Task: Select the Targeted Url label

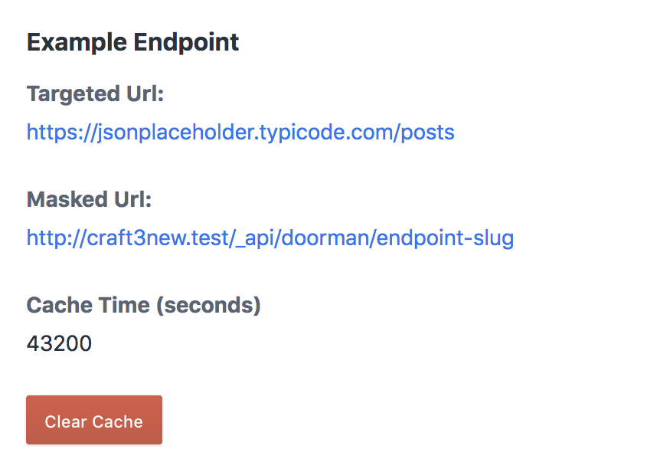Action: [96, 94]
